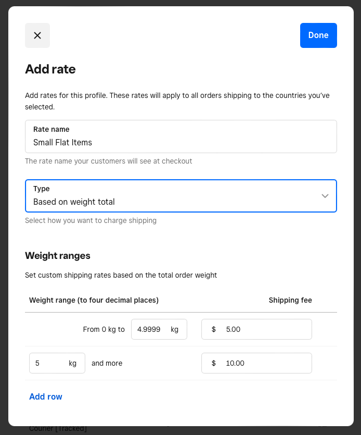Click the dollar sign beside 10.00

214,363
